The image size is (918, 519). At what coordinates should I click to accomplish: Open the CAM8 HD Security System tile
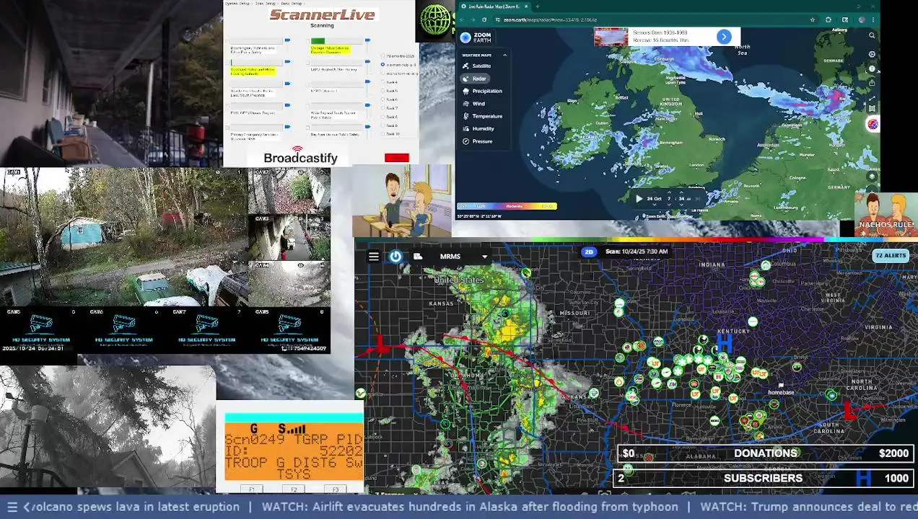pos(289,331)
